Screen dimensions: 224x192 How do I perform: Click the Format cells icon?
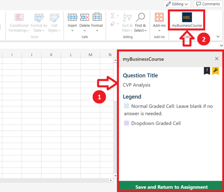tap(97, 17)
